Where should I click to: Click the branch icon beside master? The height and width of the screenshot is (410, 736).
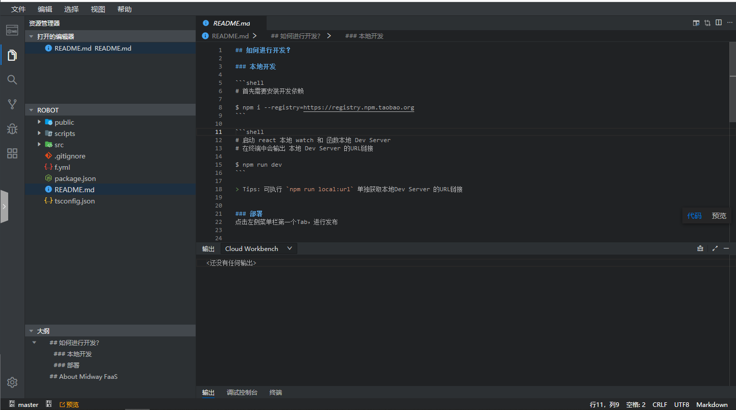pos(12,404)
